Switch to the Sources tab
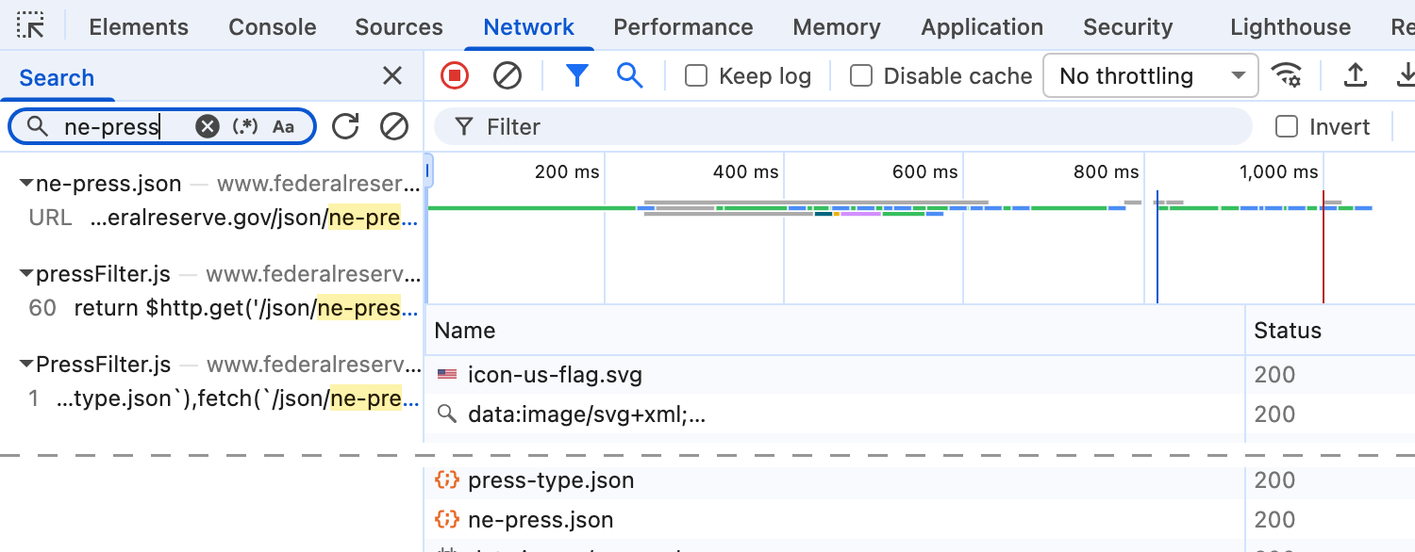The height and width of the screenshot is (552, 1415). point(399,27)
